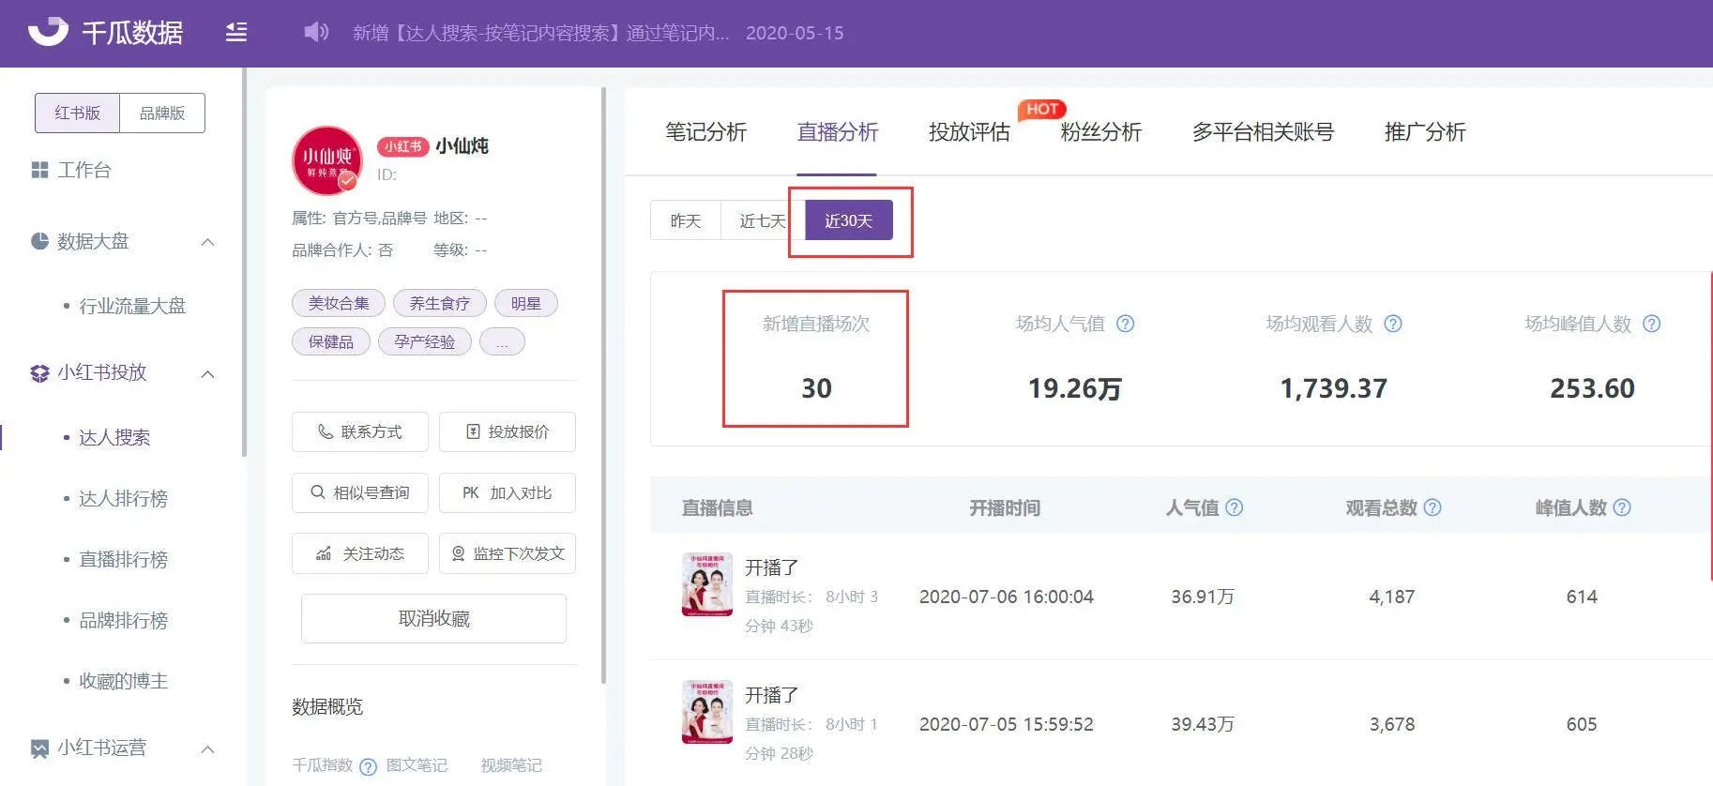Open 品牌排行榜 in the sidebar
Image resolution: width=1713 pixels, height=786 pixels.
(x=123, y=620)
